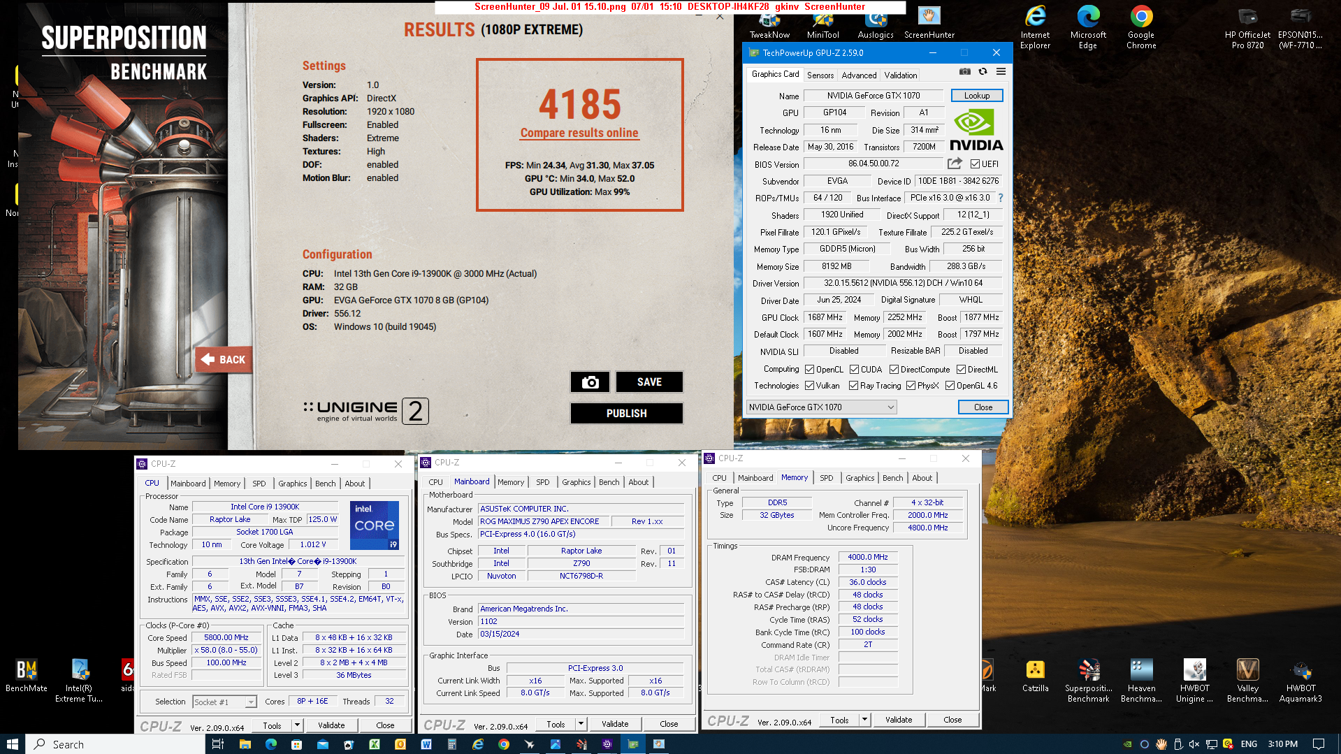Open the GPU selection dropdown in GPU-Z

tap(821, 407)
